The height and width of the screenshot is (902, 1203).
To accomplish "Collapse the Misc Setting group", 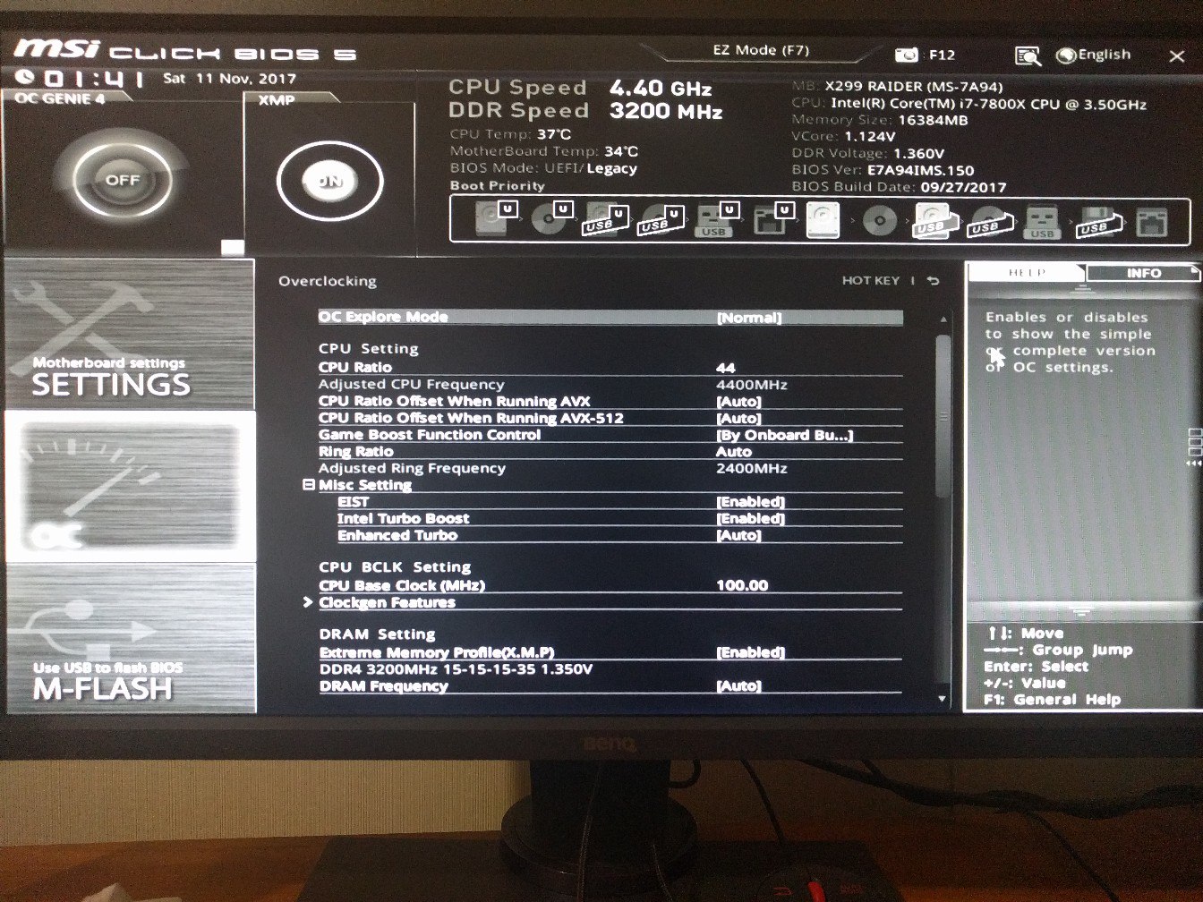I will (x=309, y=485).
